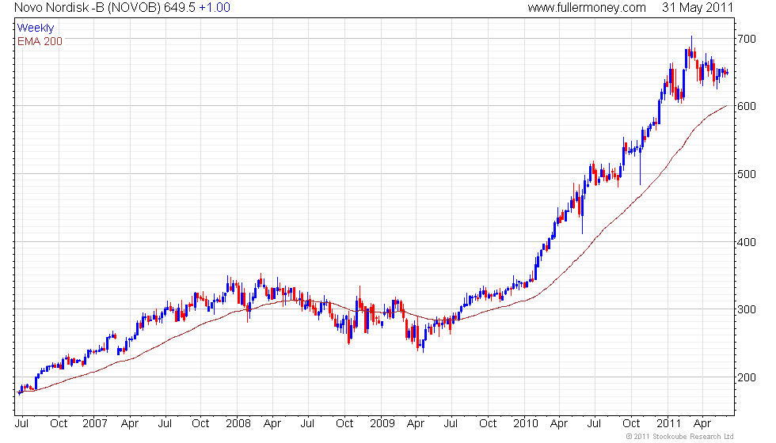776x443 pixels.
Task: Click the Novo Nordisk -B (NOVOB) title
Action: pyautogui.click(x=87, y=8)
